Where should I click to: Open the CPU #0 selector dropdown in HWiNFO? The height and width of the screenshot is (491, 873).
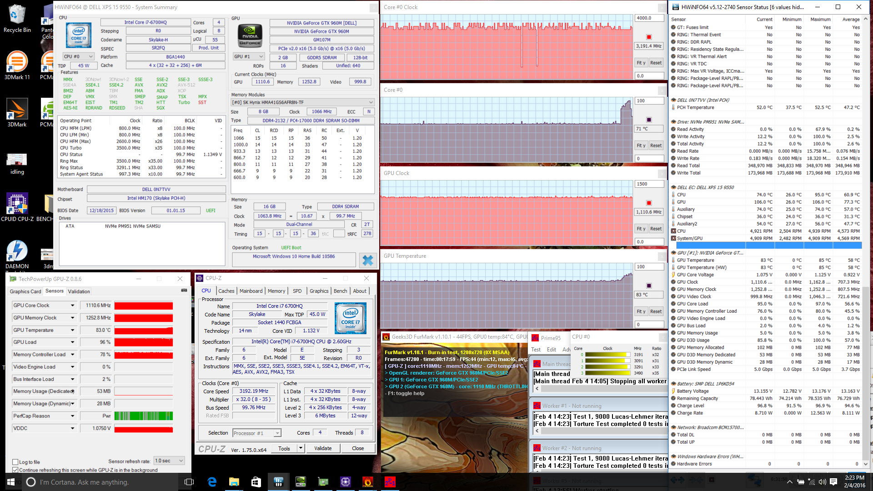(x=78, y=57)
